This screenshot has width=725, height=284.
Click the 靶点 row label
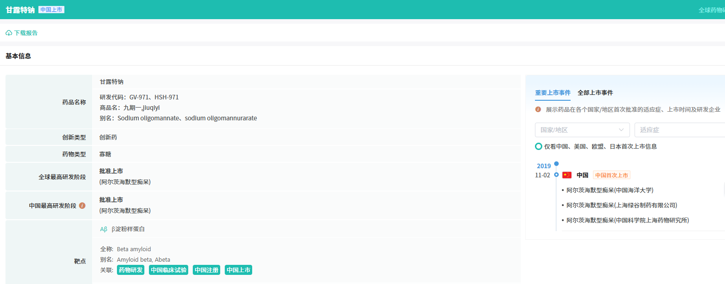coord(80,261)
